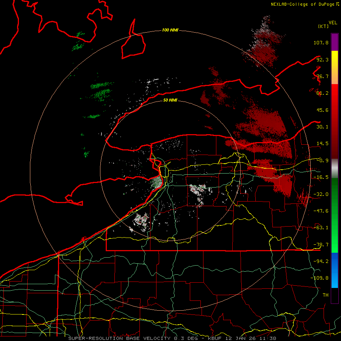
Task: Click the -16.5 legend value
Action: pyautogui.click(x=321, y=177)
